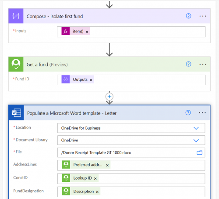219x199 pixels.
Task: Open ellipsis menu on Word template action
Action: click(x=202, y=113)
